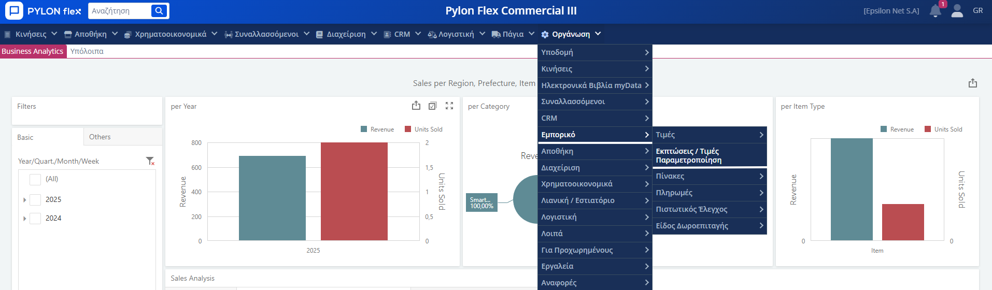This screenshot has width=992, height=290.
Task: Click the Smart... 100,00% pie label
Action: [481, 202]
